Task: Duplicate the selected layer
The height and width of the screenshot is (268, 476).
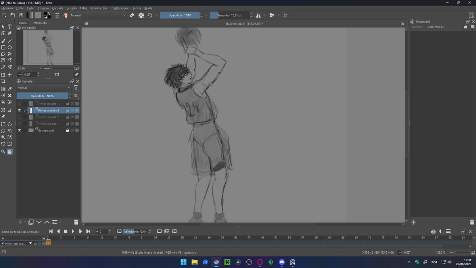Action: click(31, 222)
